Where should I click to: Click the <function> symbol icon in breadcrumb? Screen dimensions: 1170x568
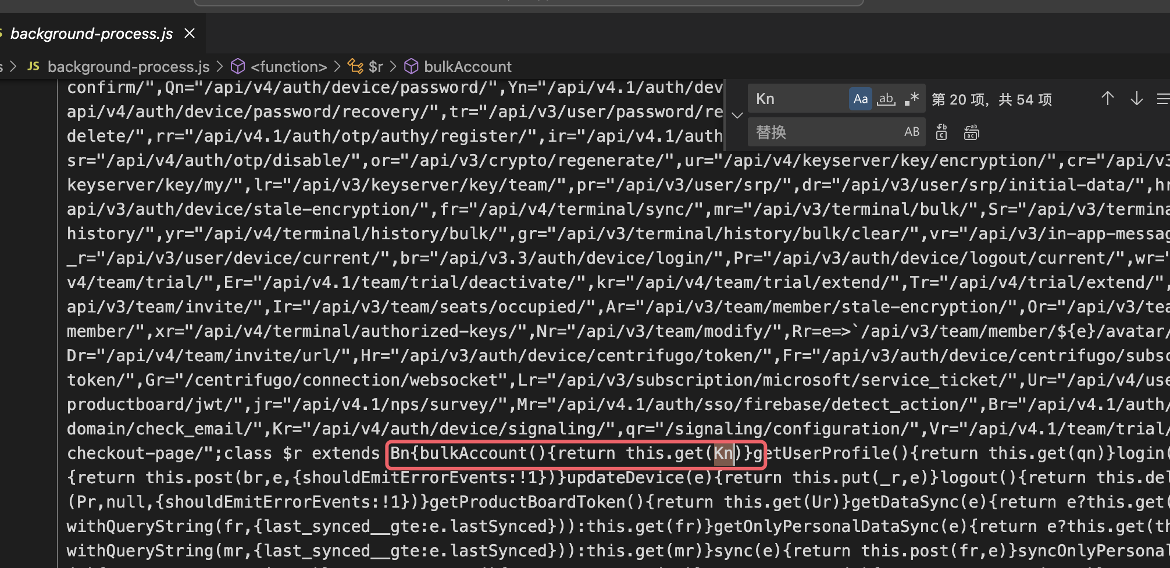tap(238, 66)
